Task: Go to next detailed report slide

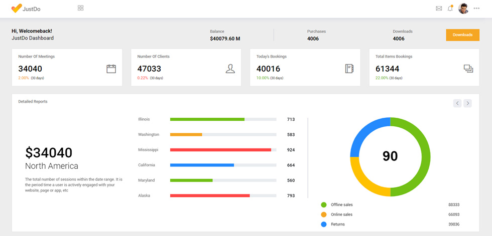Action: click(x=467, y=103)
